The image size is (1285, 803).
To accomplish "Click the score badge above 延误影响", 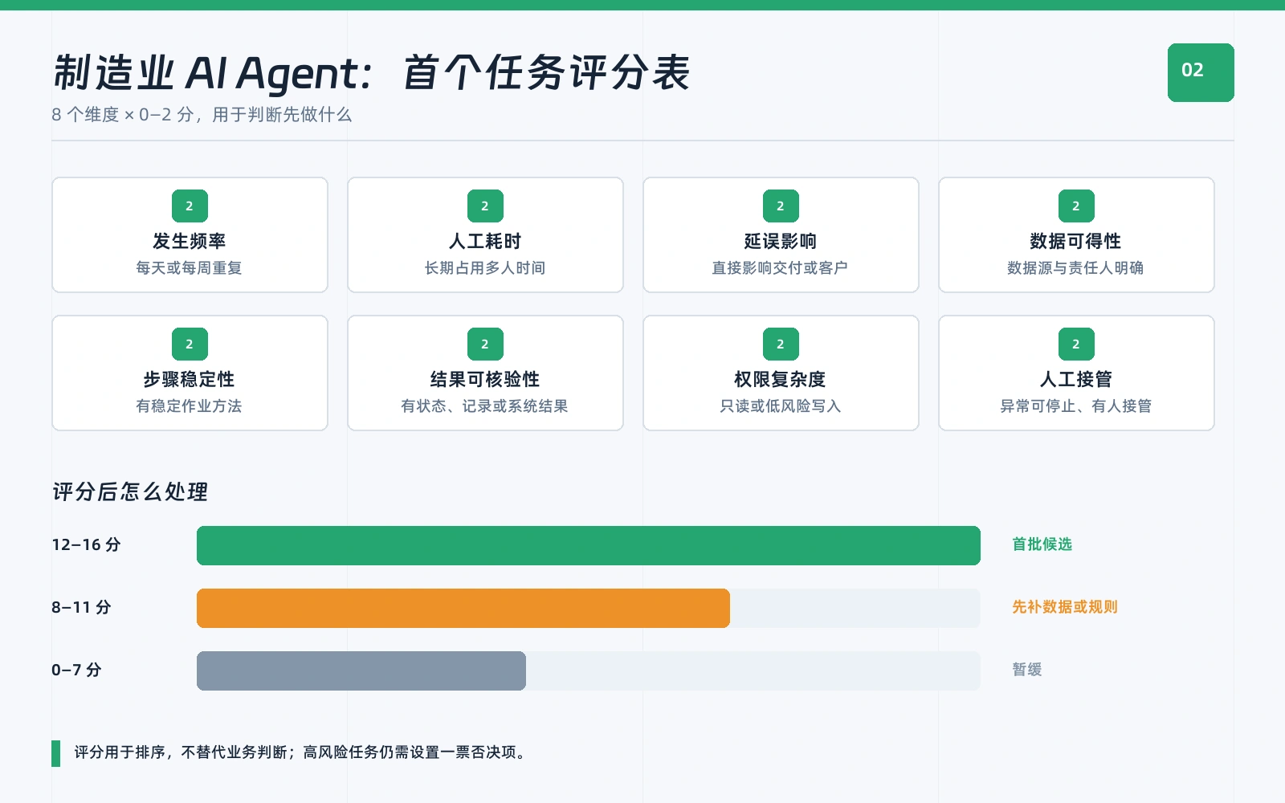I will pyautogui.click(x=781, y=206).
